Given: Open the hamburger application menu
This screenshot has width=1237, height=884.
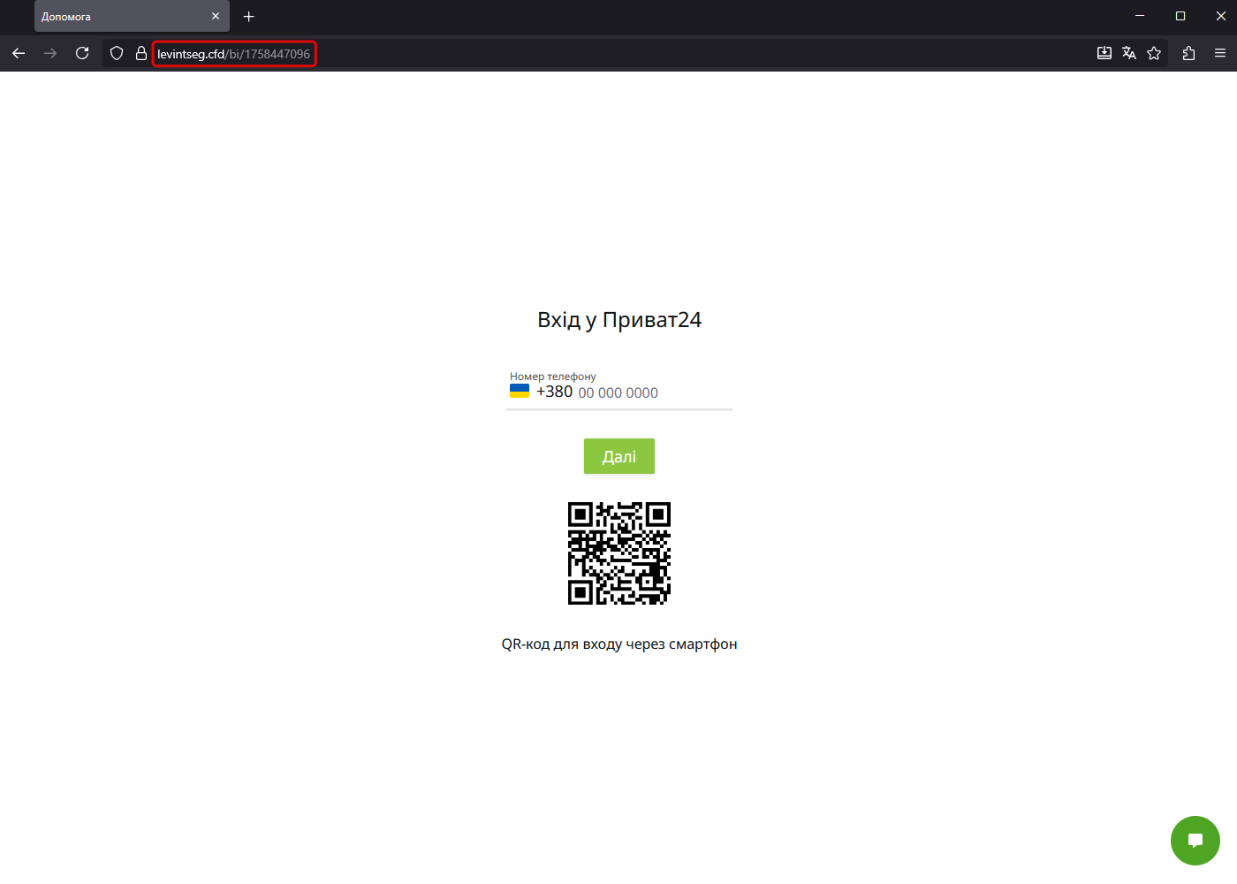Looking at the screenshot, I should pos(1220,54).
